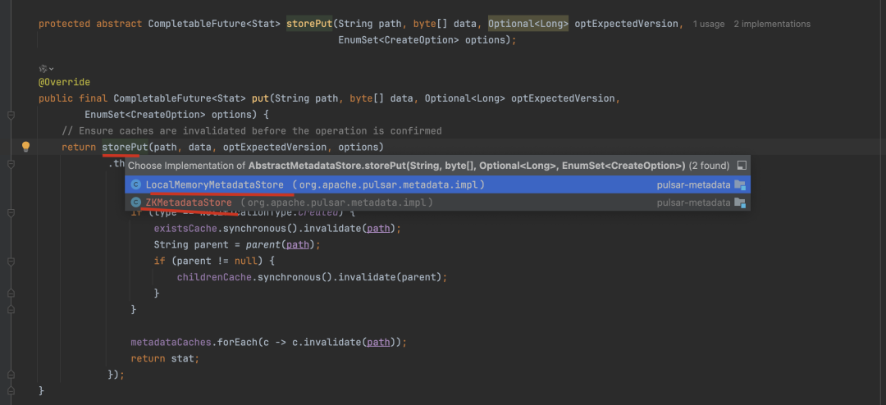Toggle fold end marker before metadataCaches line
The height and width of the screenshot is (405, 886).
(10, 310)
